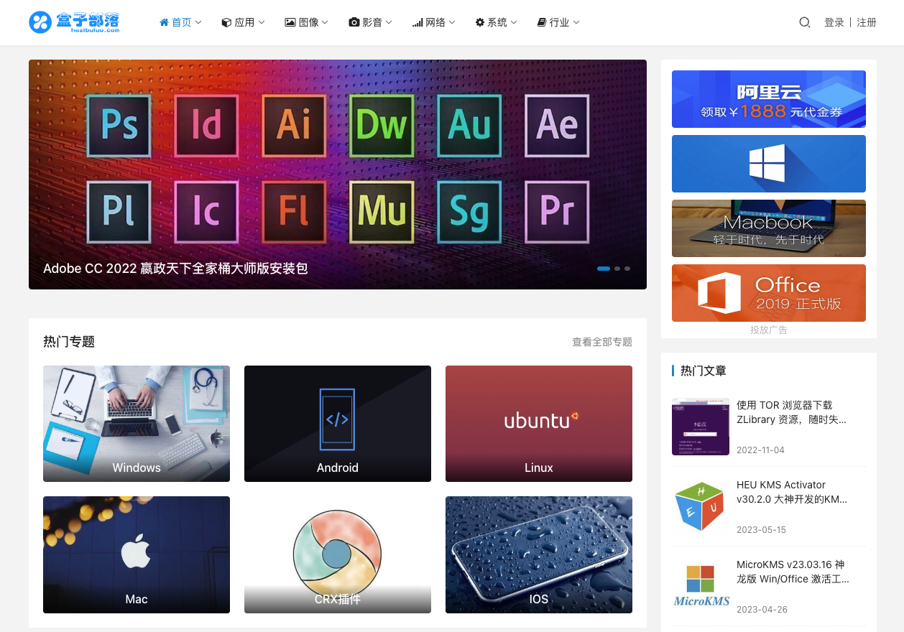This screenshot has height=632, width=904.
Task: Click the 盒子部落 site logo
Action: [74, 22]
